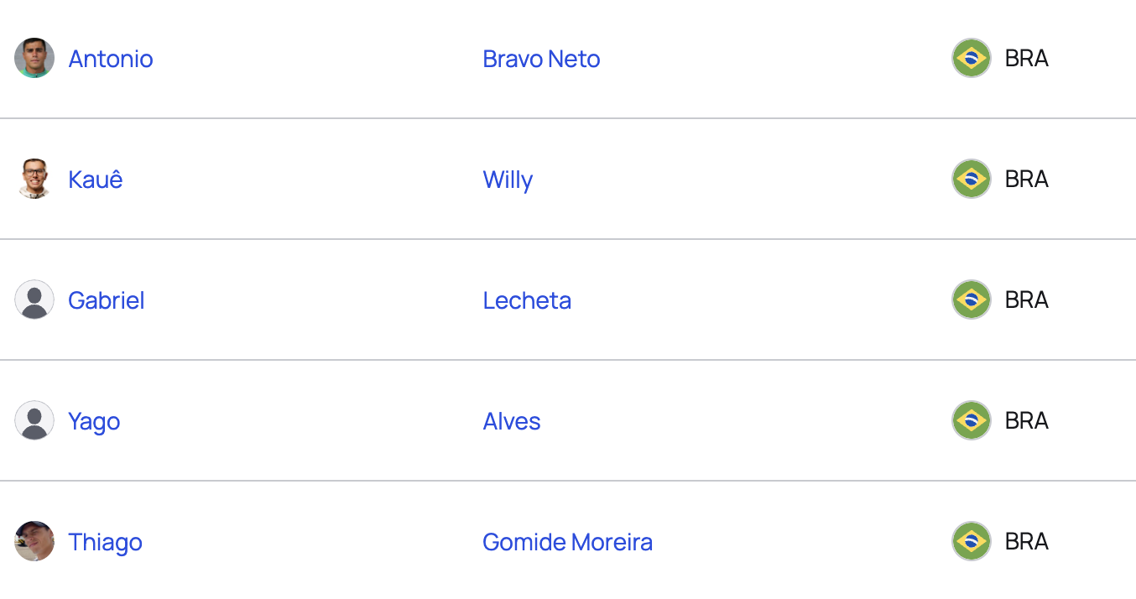Open the Bravo Neto surname link
Screen dimensions: 1136x599
click(541, 59)
